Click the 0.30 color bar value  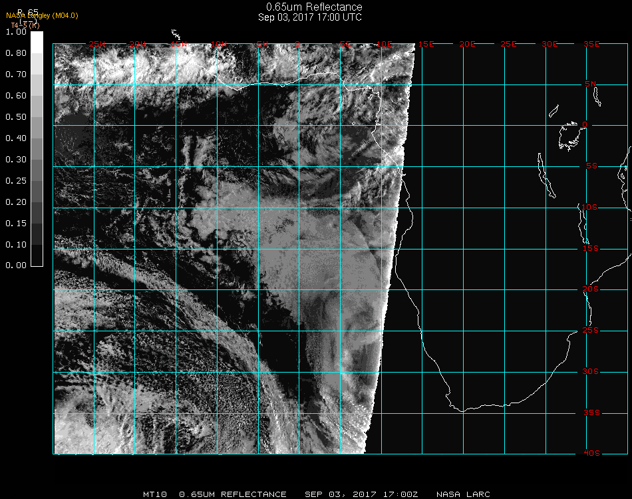tap(16, 160)
